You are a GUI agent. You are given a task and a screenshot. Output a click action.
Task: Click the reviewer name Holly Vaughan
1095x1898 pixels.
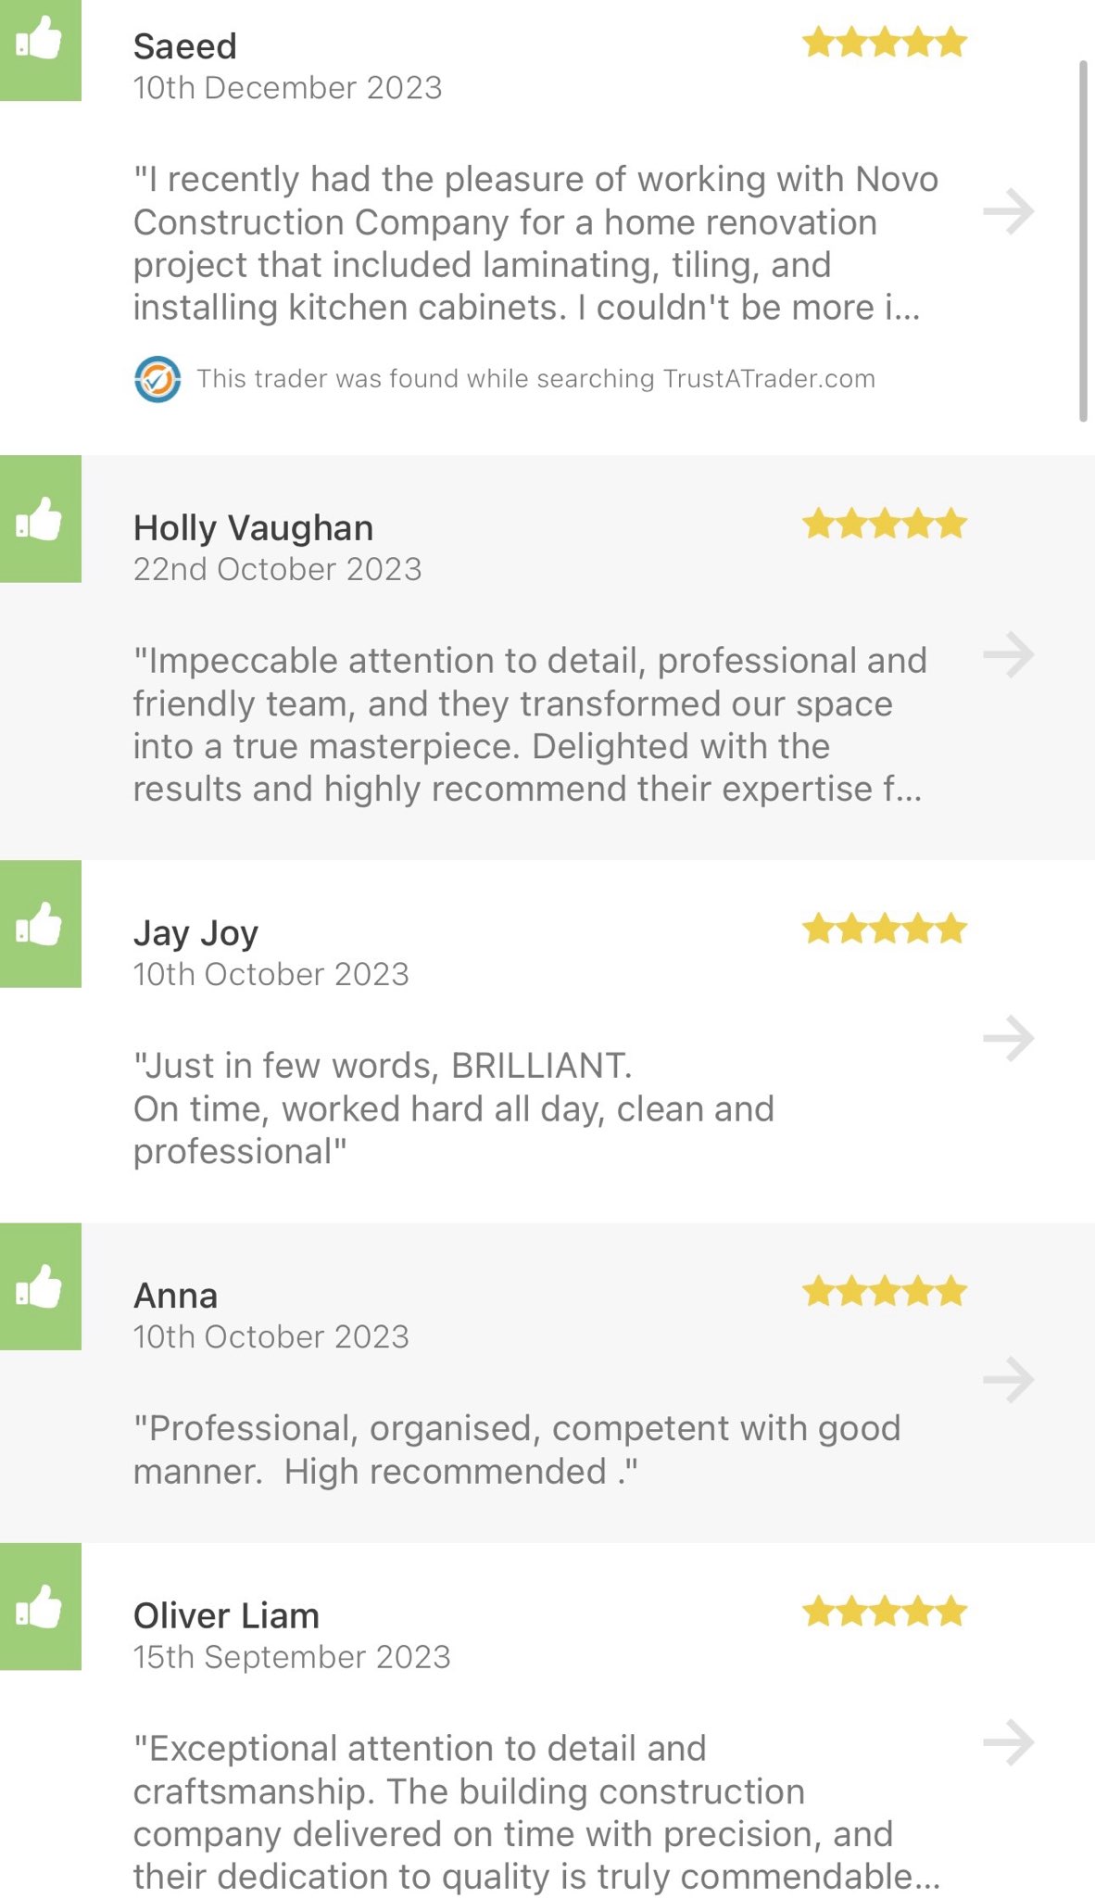[253, 528]
